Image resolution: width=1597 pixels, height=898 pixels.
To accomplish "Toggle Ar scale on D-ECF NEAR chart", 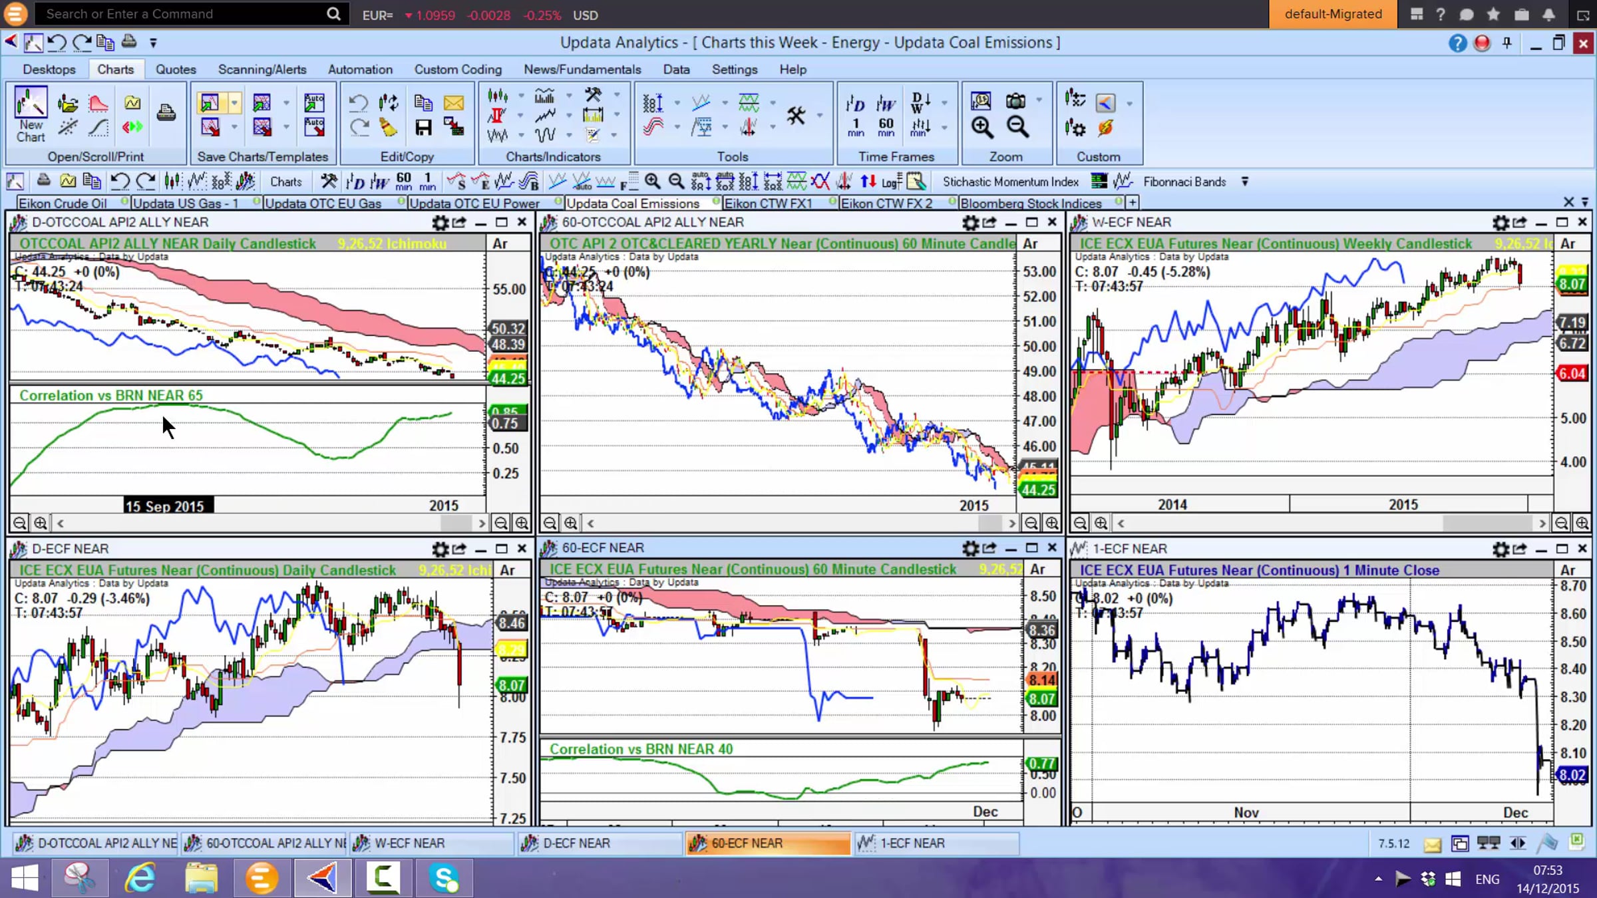I will pos(508,570).
